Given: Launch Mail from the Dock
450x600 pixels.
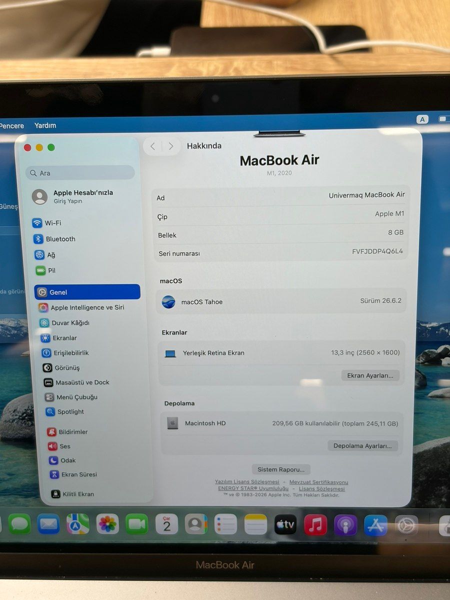Looking at the screenshot, I should [48, 524].
